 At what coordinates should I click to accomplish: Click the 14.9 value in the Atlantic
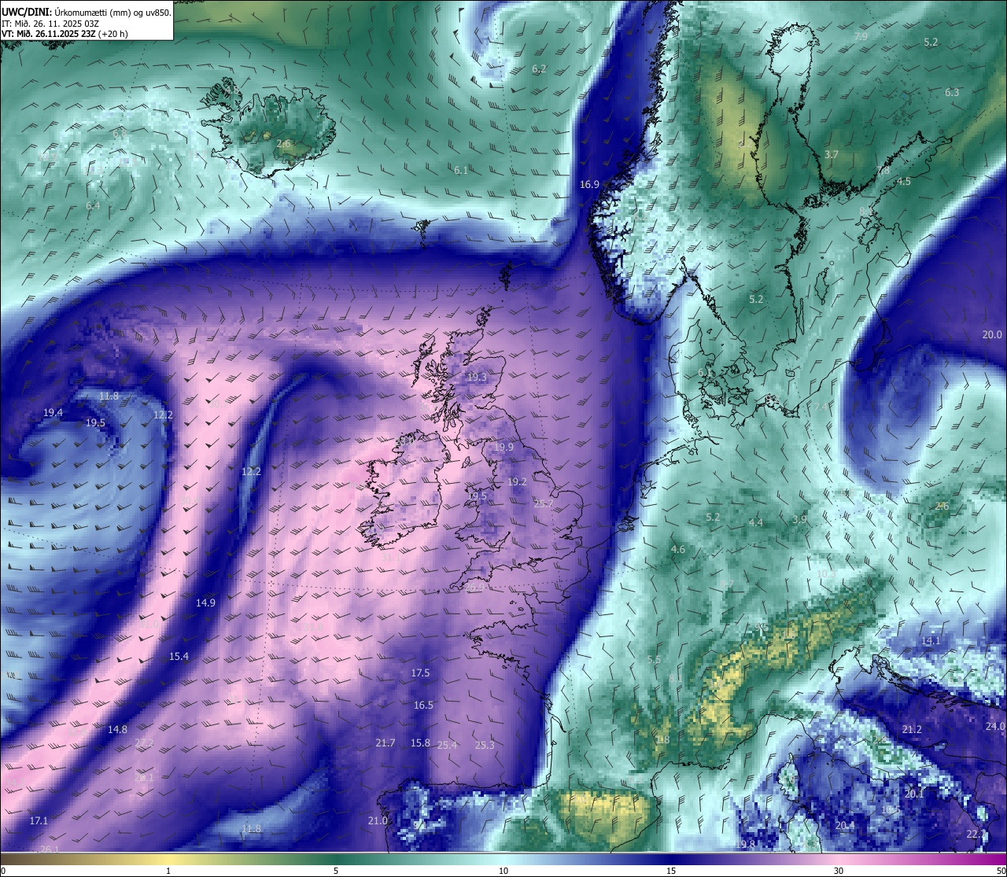coord(205,603)
